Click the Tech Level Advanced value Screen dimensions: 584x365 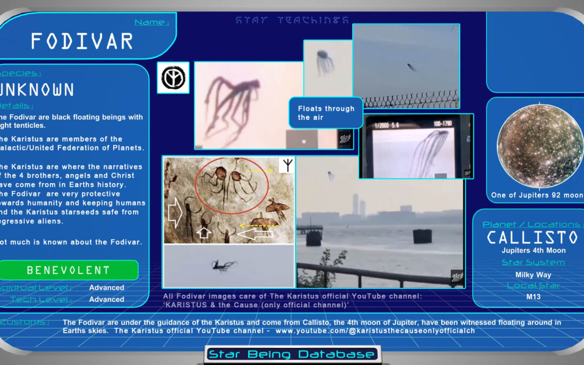point(107,299)
